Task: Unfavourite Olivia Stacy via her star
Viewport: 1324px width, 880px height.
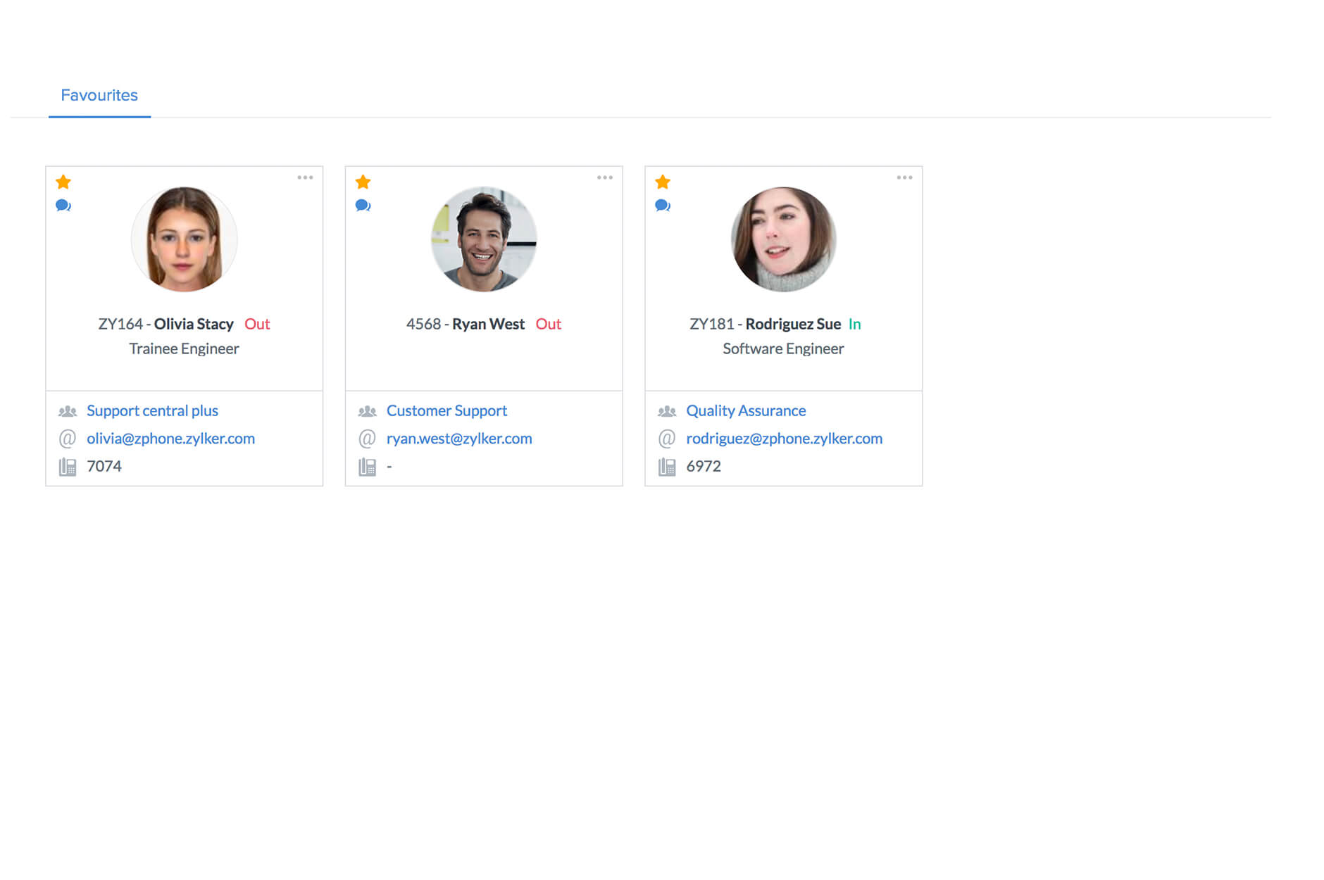Action: click(x=63, y=182)
